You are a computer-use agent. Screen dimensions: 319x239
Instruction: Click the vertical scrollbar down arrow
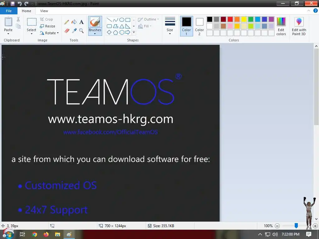316,219
